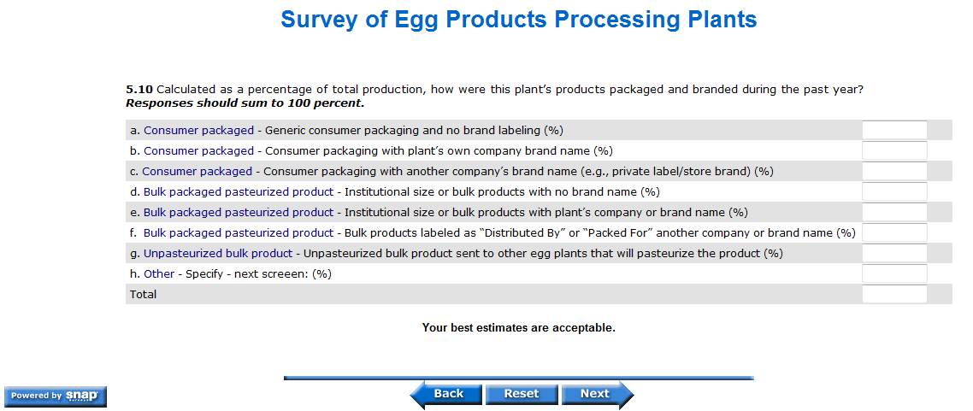Image resolution: width=973 pixels, height=411 pixels.
Task: Click the Other percent input field
Action: click(x=894, y=274)
